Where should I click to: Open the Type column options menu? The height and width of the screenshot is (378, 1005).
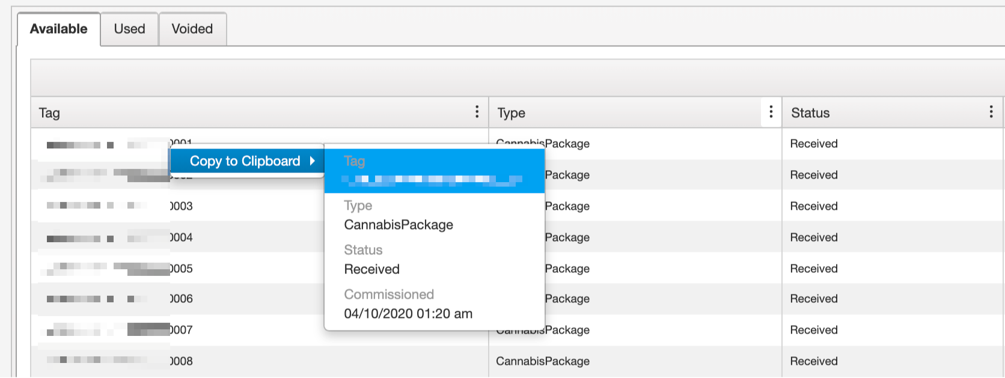point(770,112)
